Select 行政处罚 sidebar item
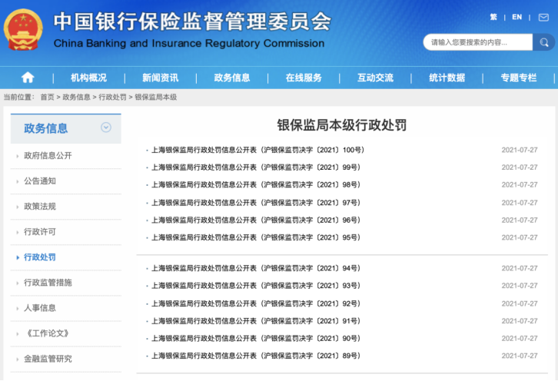Screen dimensions: 558x381 coord(40,257)
